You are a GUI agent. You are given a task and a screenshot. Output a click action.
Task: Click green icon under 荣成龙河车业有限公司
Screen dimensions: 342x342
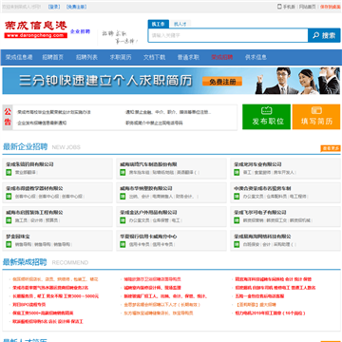click(237, 172)
